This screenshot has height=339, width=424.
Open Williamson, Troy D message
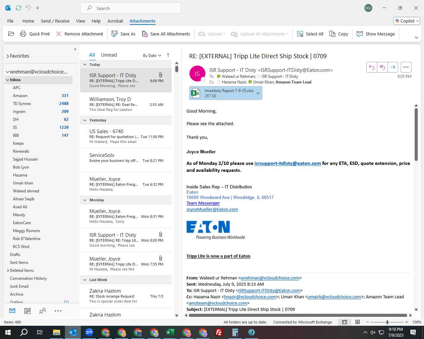(x=126, y=104)
